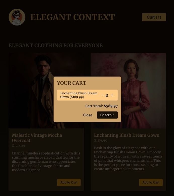Click the Majestic Vintage Mocha Overcoat title
This screenshot has height=196, width=174.
(x=37, y=138)
